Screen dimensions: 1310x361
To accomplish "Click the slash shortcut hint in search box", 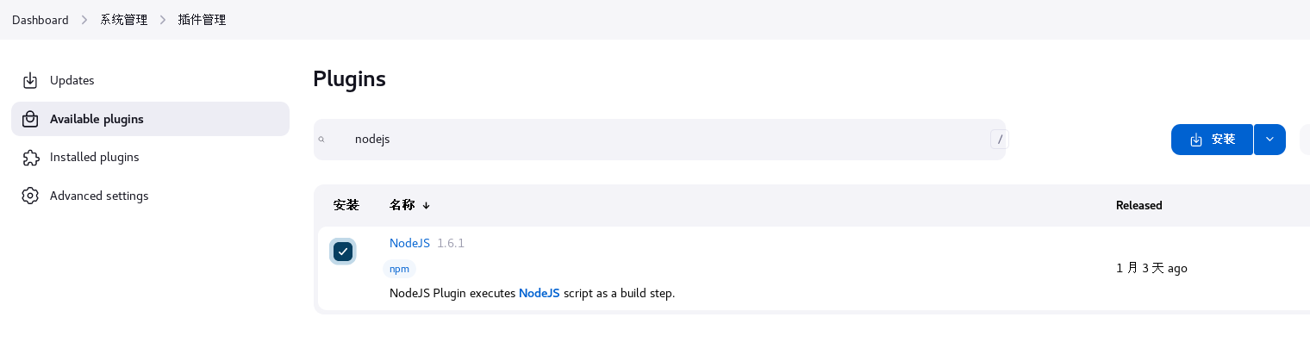I will click(999, 139).
